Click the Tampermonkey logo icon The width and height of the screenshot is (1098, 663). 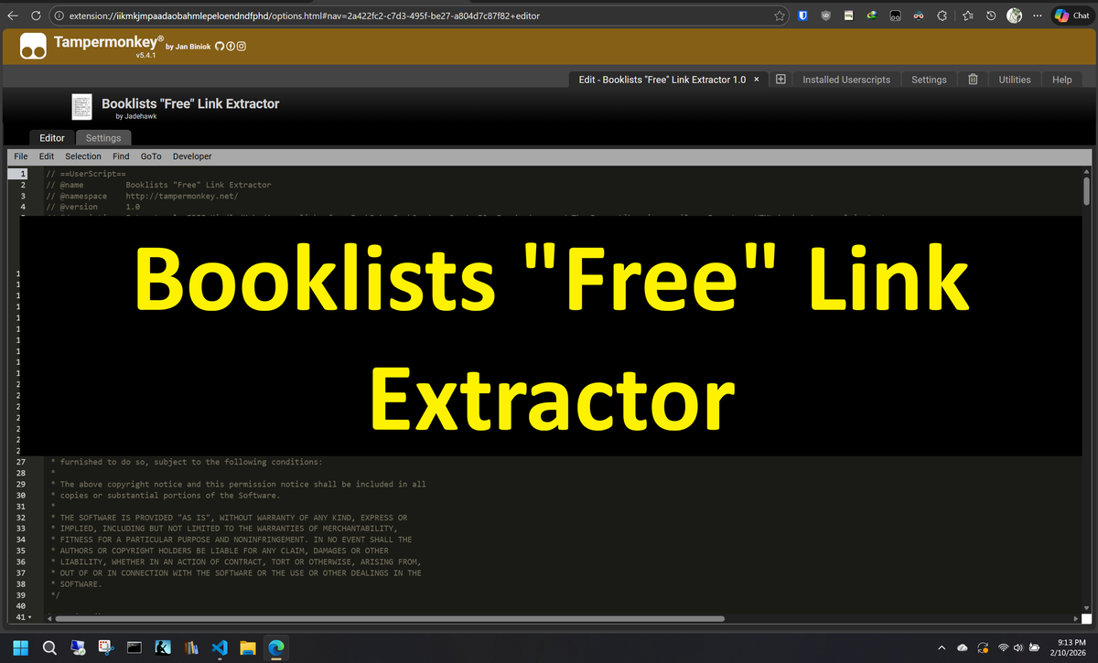coord(33,44)
